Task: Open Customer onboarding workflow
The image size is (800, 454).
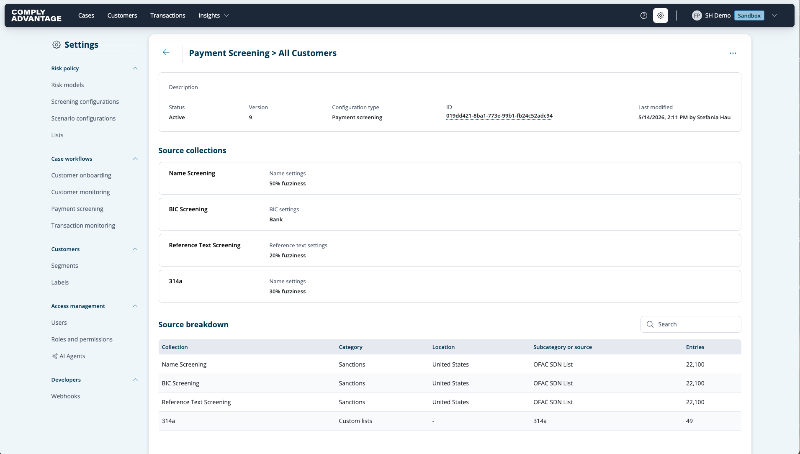Action: 81,175
